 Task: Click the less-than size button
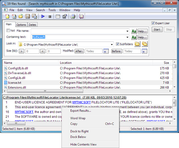coord(43,51)
